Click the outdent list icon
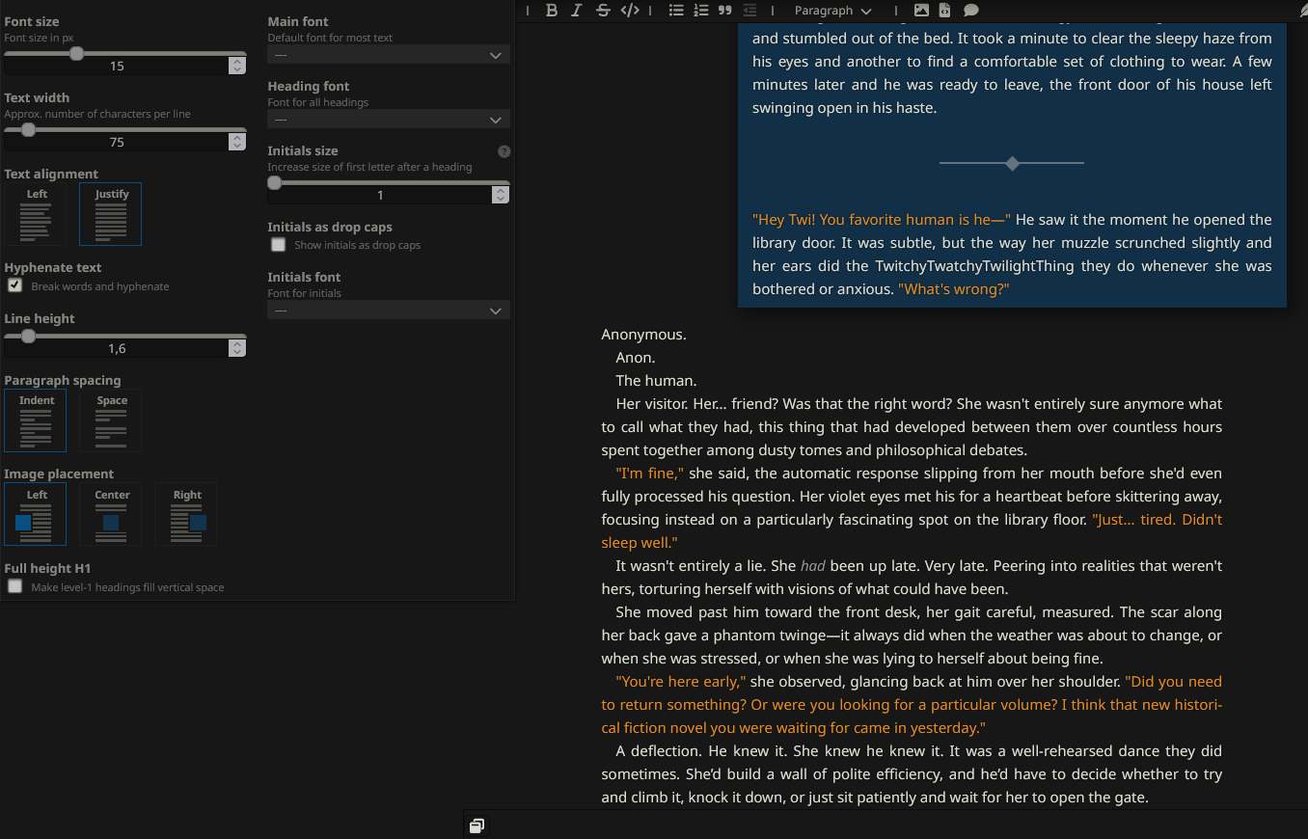The width and height of the screenshot is (1308, 839). 749,11
